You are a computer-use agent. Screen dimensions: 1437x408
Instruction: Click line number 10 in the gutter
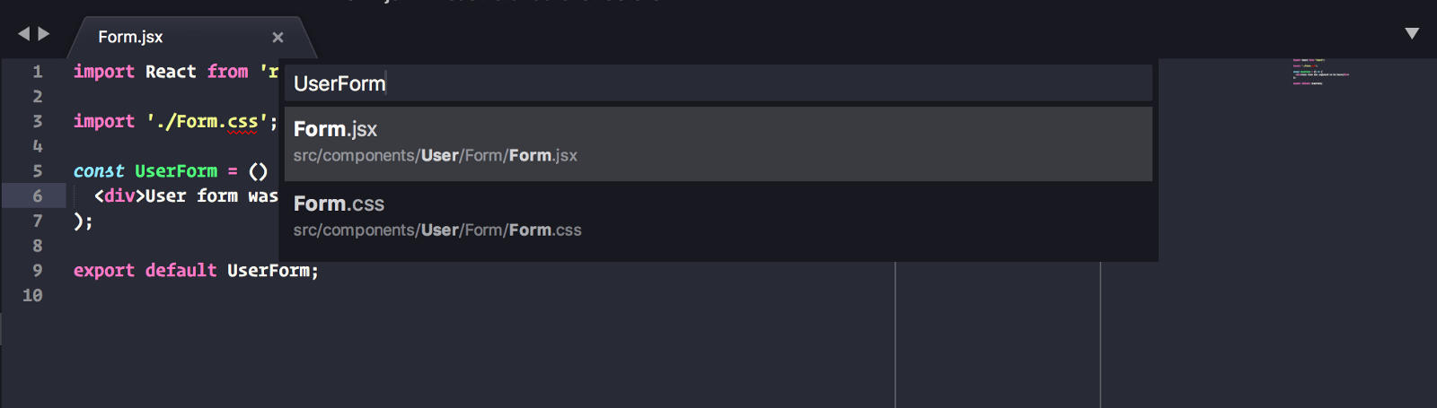[x=33, y=296]
